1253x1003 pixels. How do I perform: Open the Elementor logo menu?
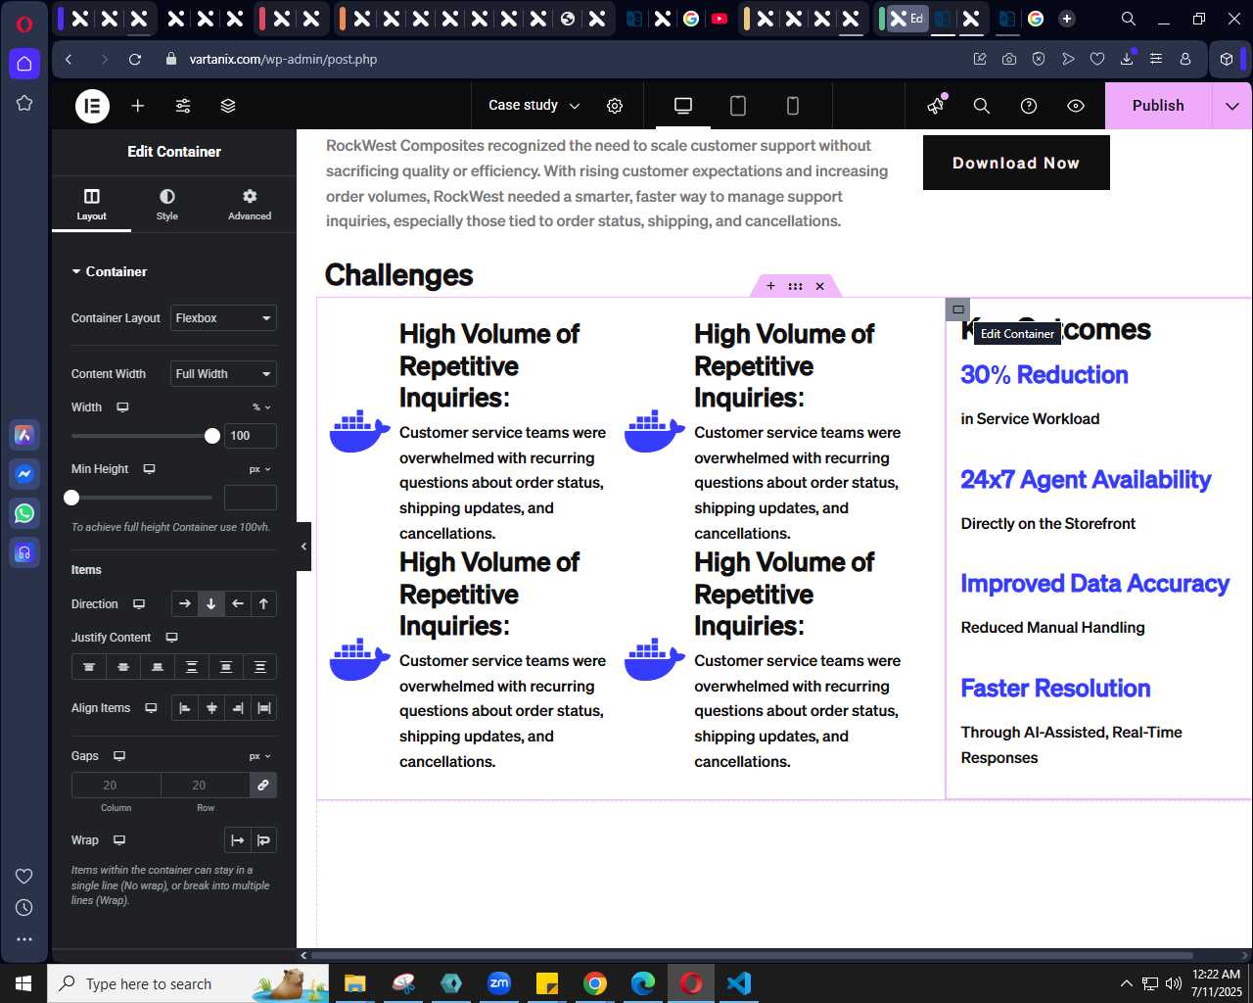click(93, 106)
